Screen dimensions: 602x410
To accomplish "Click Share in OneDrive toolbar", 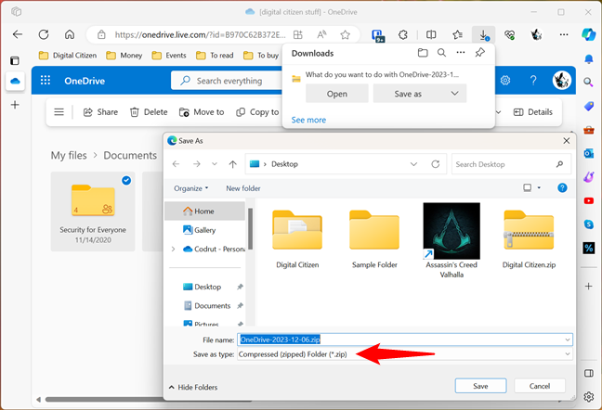I will [100, 112].
